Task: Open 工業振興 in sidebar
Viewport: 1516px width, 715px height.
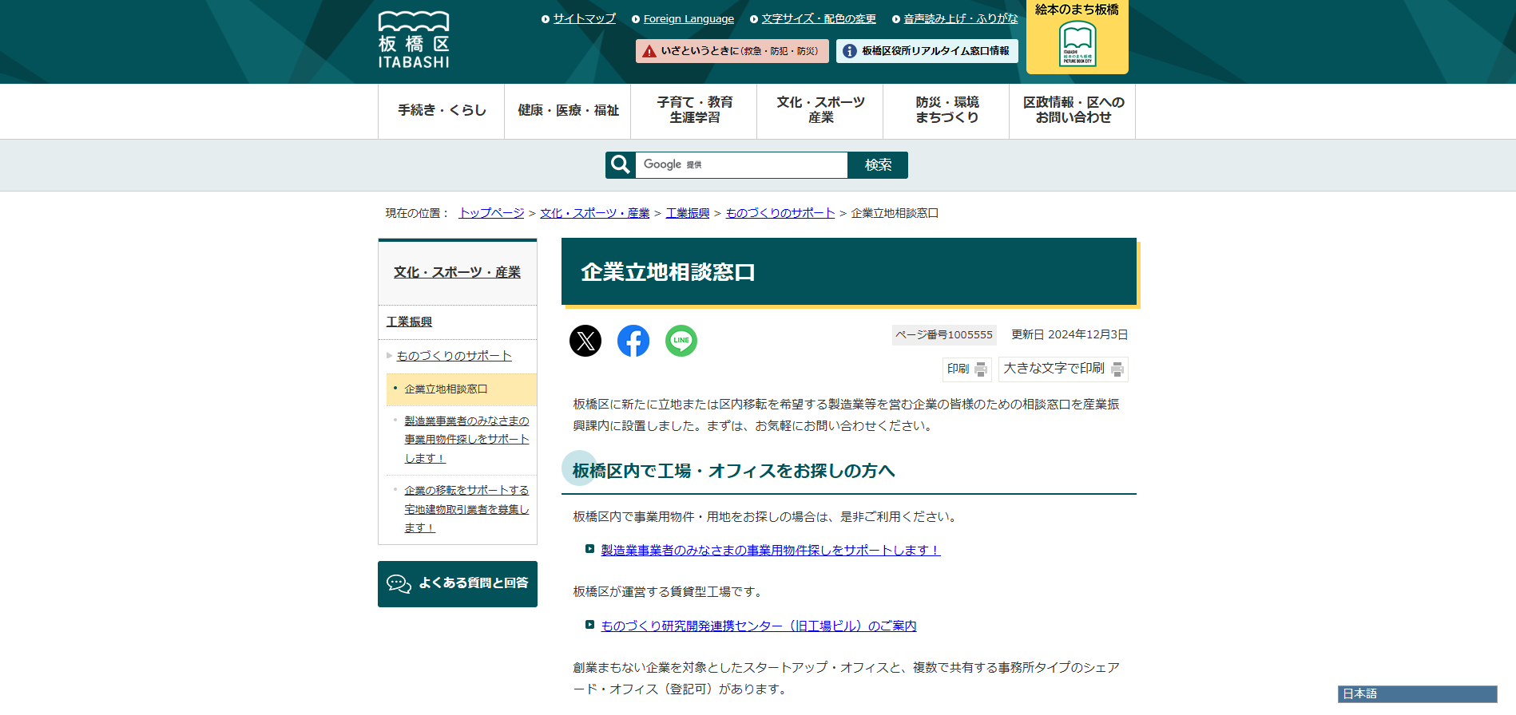Action: pos(410,322)
